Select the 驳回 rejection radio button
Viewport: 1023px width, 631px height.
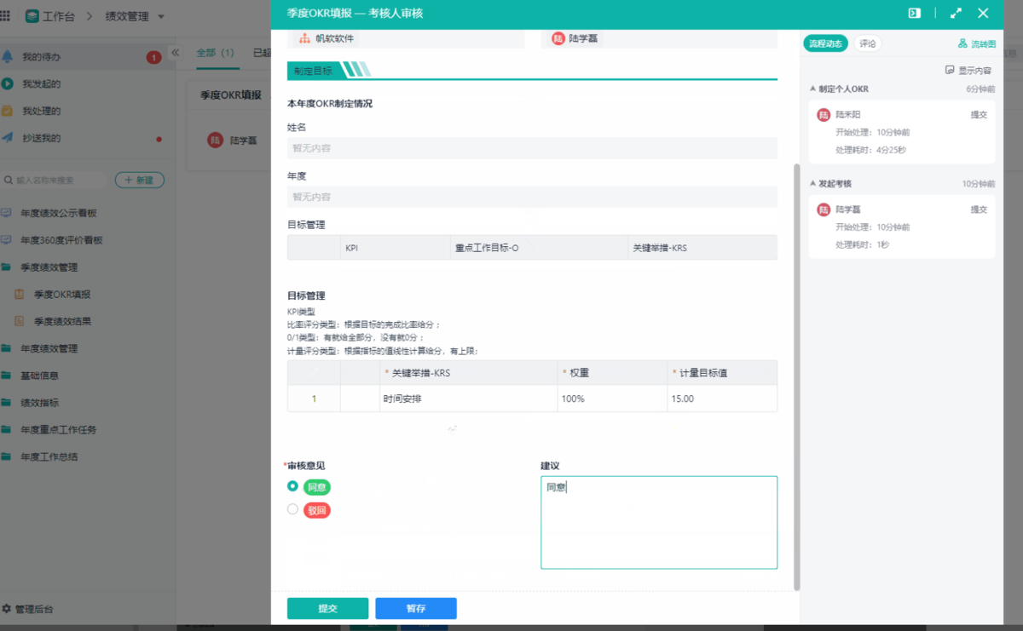[292, 508]
